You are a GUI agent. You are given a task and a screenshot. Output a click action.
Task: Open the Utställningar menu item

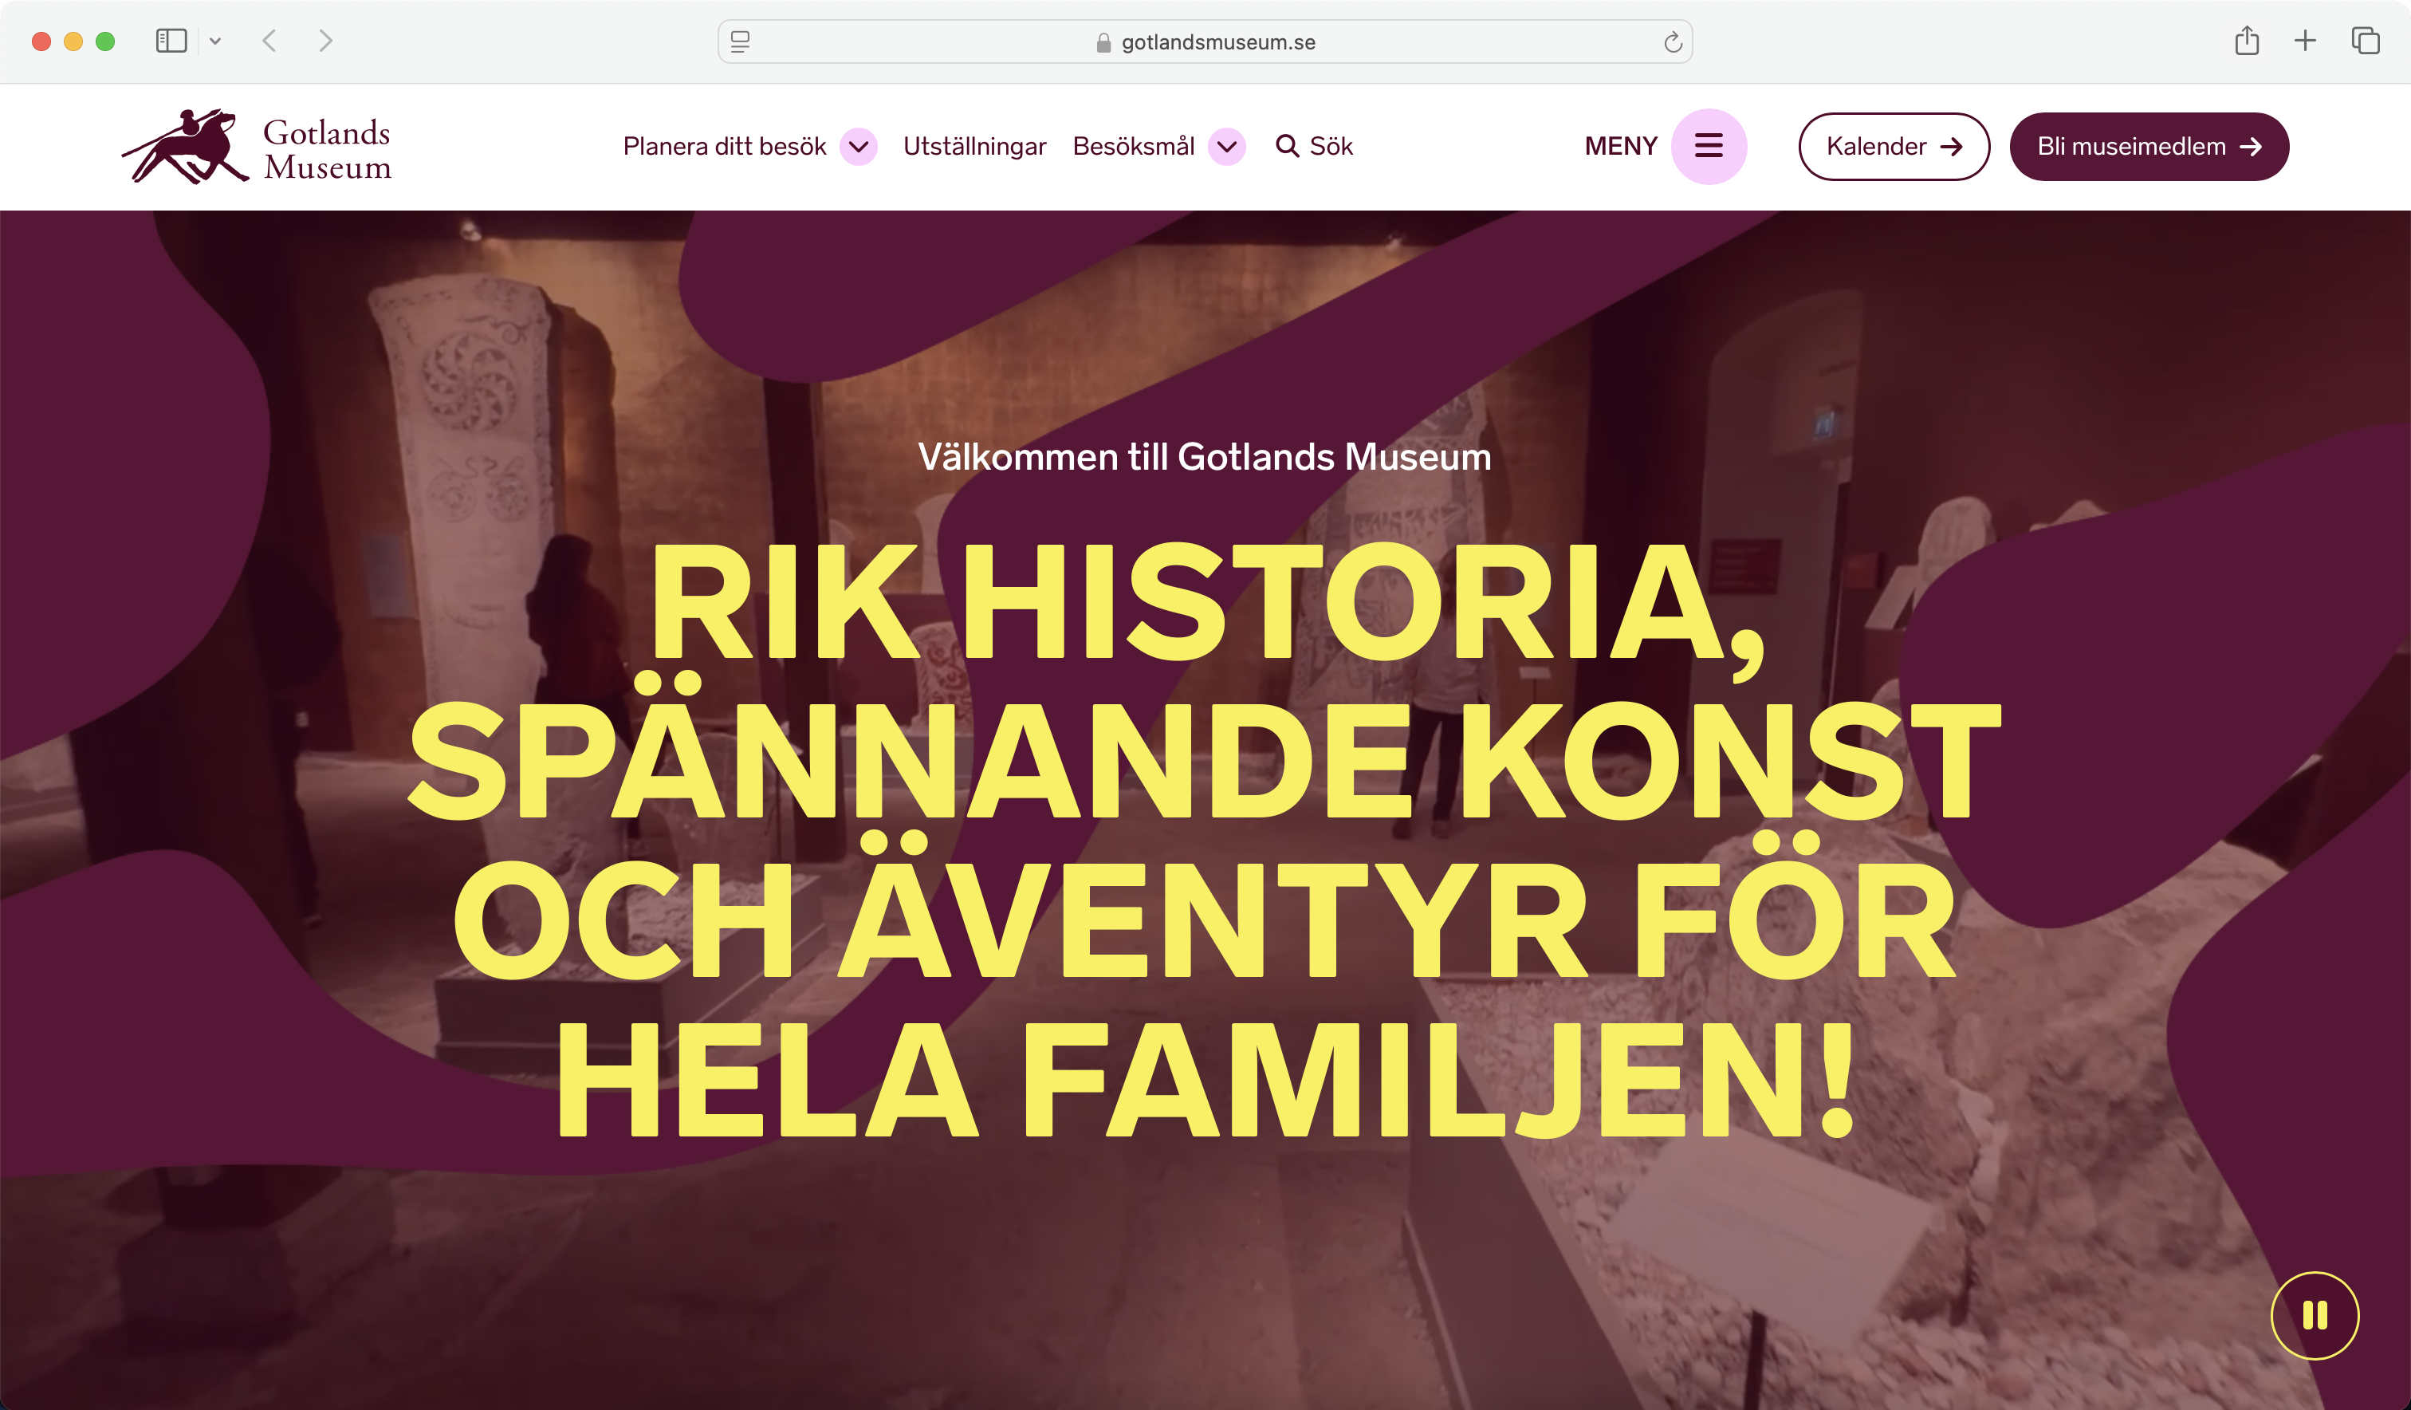point(974,147)
